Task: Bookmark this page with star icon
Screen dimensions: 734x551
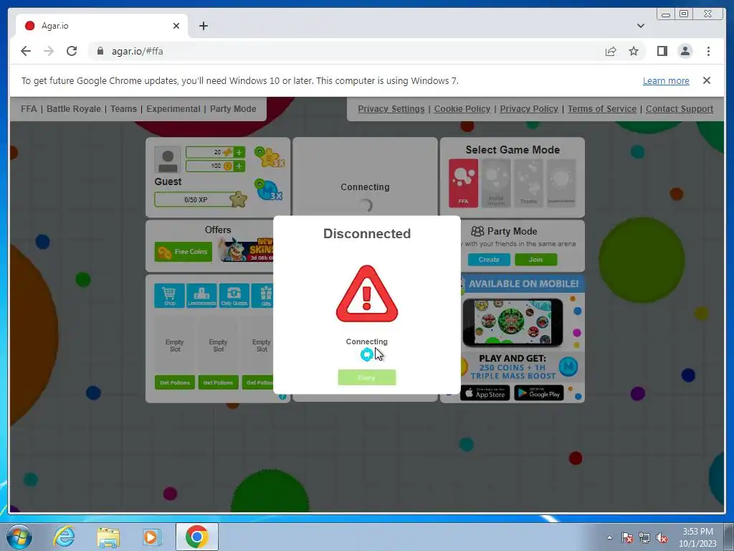Action: [634, 51]
